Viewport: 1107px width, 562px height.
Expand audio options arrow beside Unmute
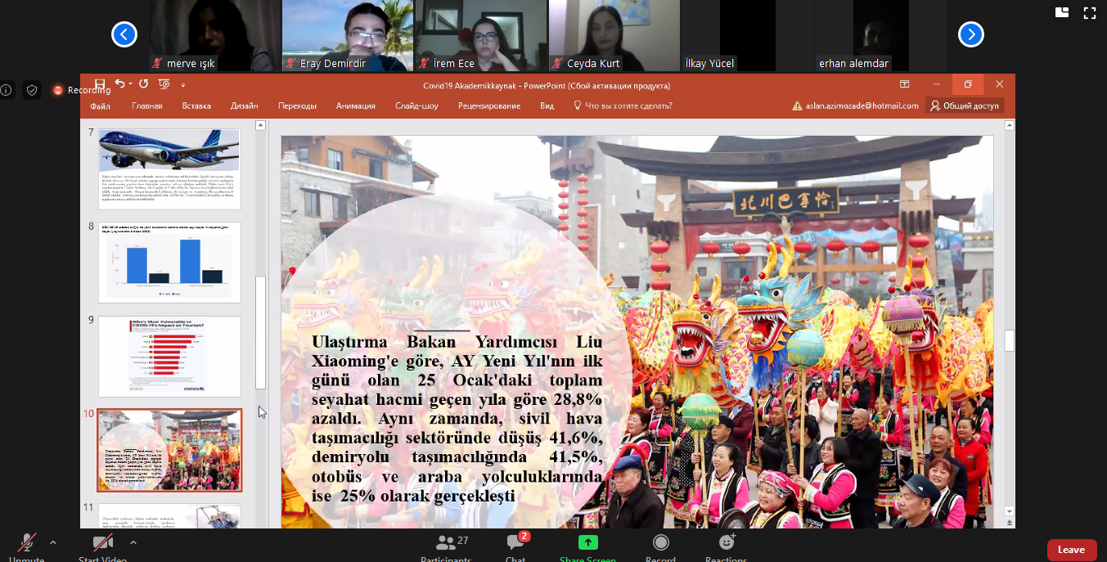pos(53,542)
